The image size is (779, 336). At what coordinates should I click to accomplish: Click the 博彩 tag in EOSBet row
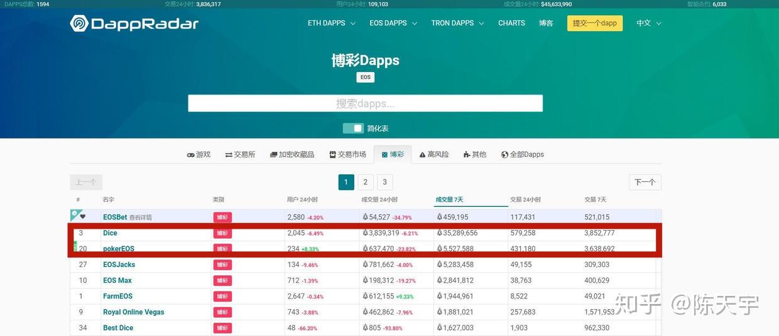pyautogui.click(x=222, y=218)
